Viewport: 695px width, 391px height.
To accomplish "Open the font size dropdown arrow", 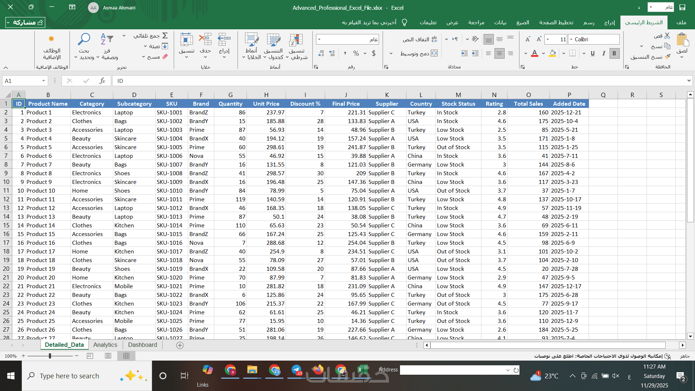I will click(548, 39).
